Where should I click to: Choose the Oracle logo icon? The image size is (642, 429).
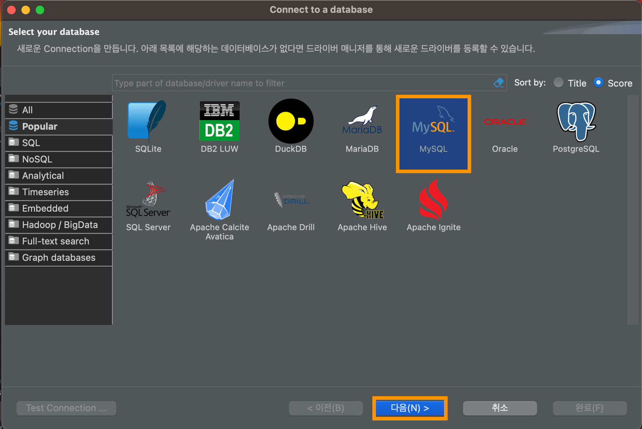pos(505,122)
